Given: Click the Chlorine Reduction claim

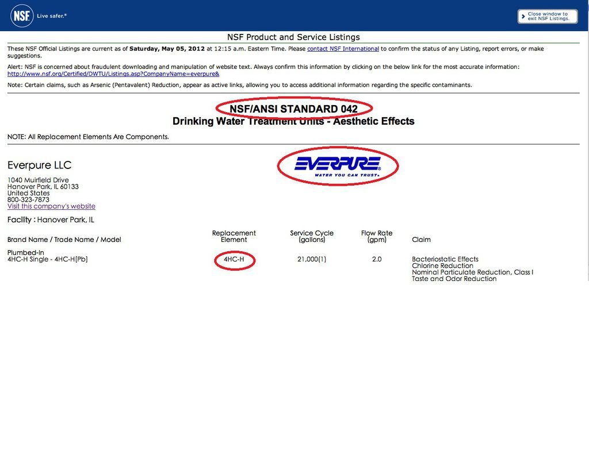Looking at the screenshot, I should (x=442, y=266).
